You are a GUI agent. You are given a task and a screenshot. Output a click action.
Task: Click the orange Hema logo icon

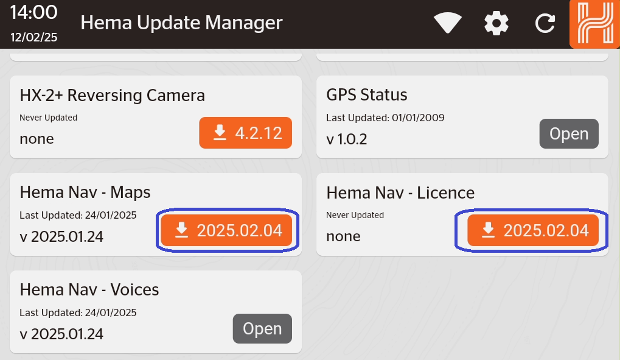pos(594,24)
